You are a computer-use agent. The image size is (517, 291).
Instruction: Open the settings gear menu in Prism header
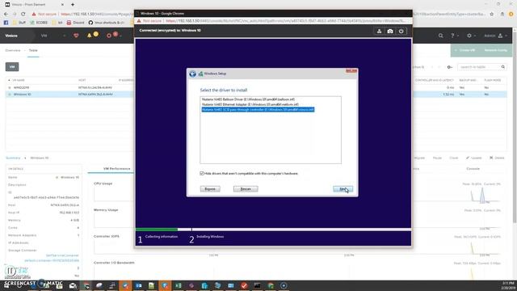pyautogui.click(x=471, y=36)
